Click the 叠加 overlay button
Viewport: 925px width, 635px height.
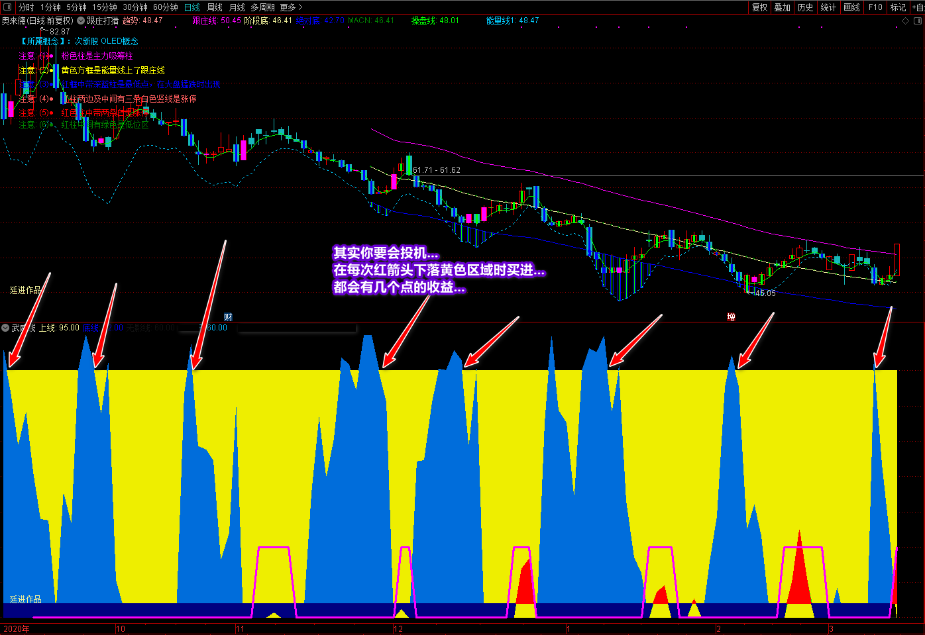coord(783,7)
